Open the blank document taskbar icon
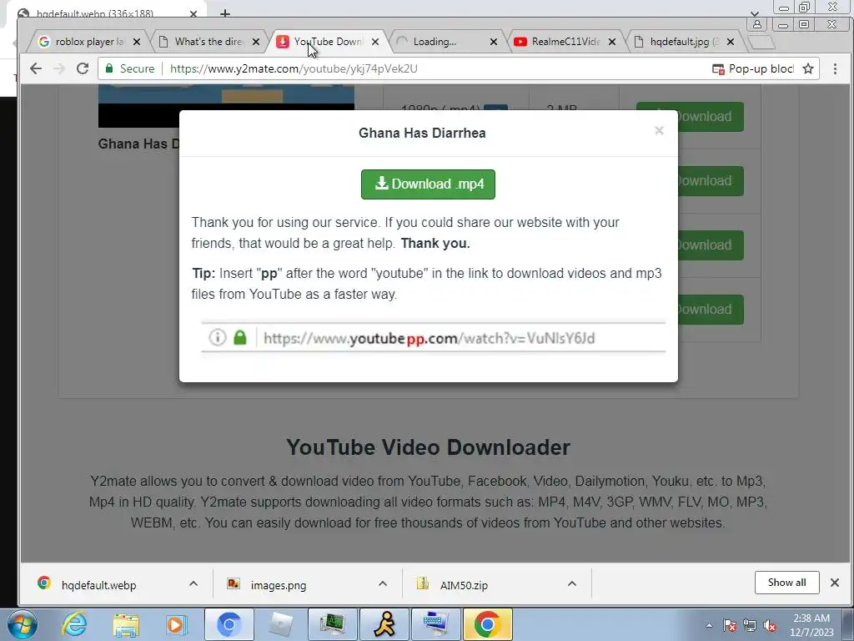 (x=280, y=624)
